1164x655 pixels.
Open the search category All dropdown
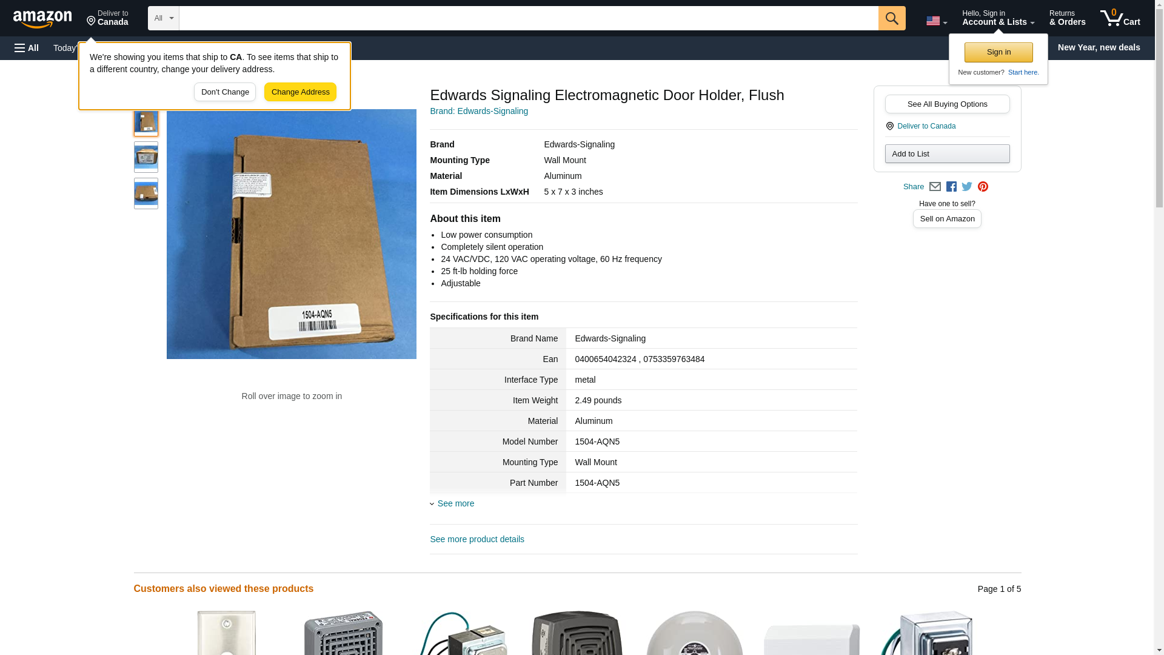pyautogui.click(x=164, y=18)
